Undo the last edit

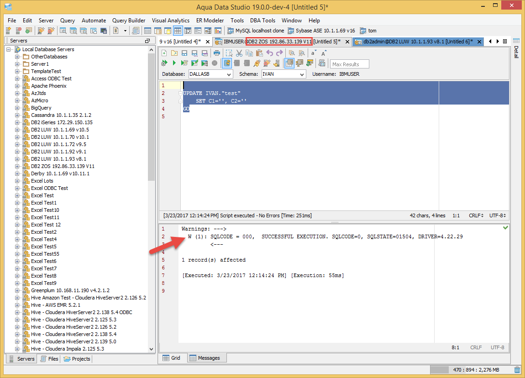click(x=269, y=53)
